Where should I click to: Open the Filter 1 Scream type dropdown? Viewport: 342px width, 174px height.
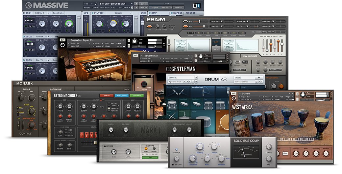pos(118,13)
